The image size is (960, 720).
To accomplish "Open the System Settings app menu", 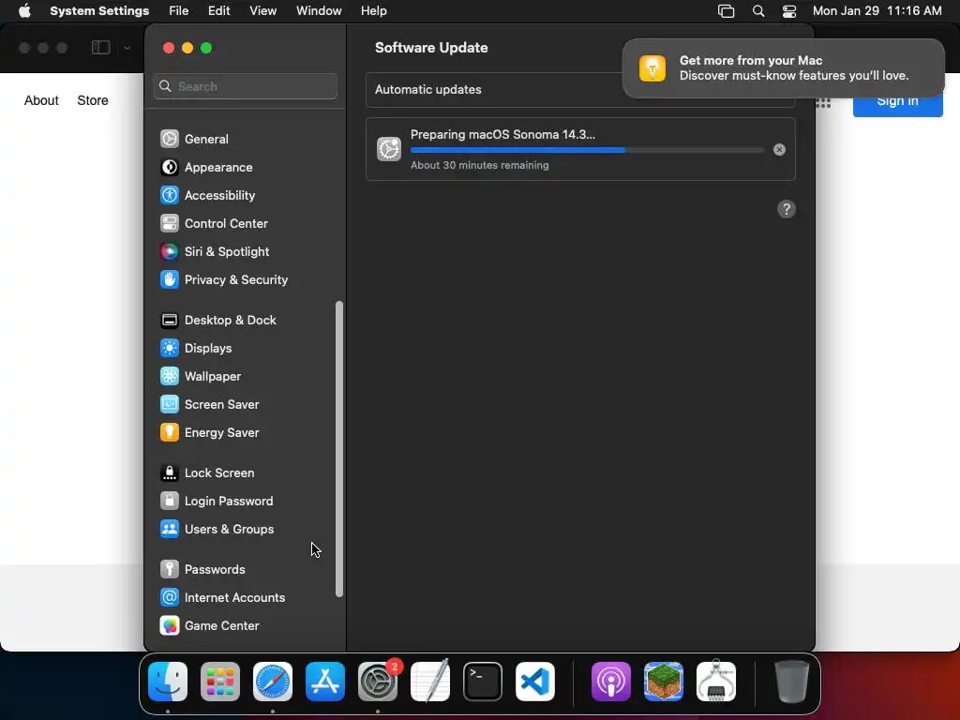I will tap(99, 11).
